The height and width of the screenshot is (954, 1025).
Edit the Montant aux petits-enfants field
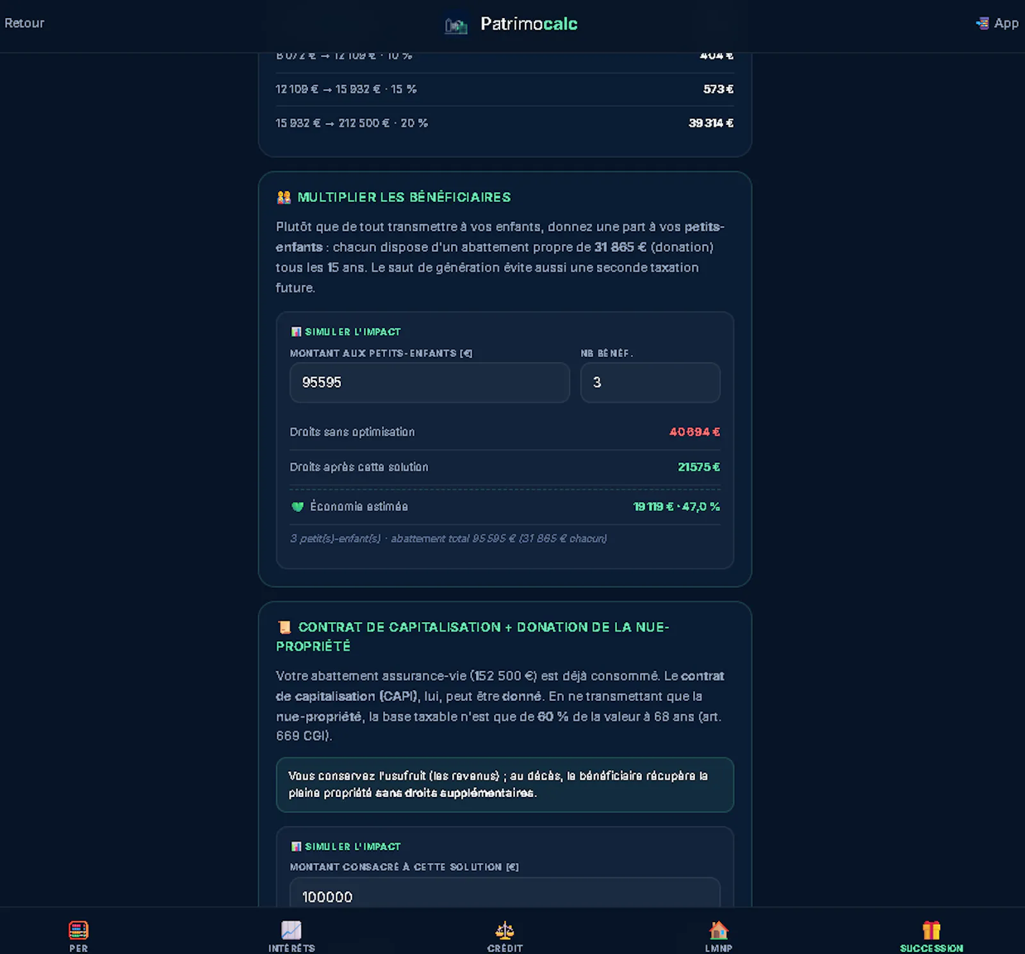pyautogui.click(x=429, y=382)
